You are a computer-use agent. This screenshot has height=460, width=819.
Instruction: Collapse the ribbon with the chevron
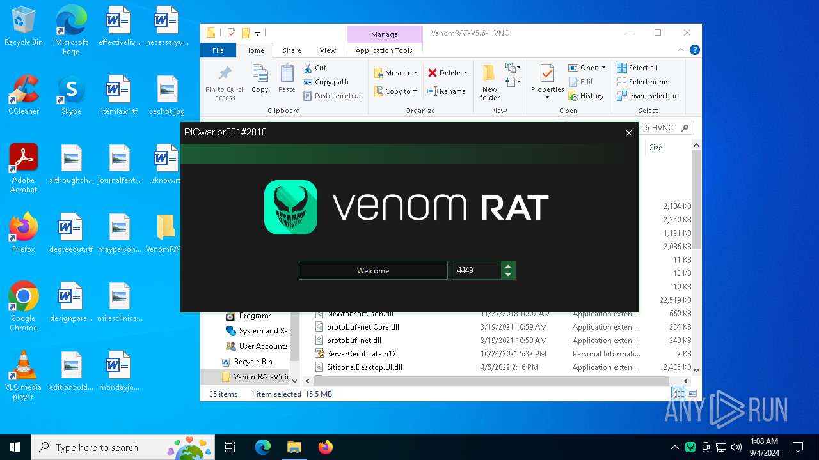(x=681, y=50)
